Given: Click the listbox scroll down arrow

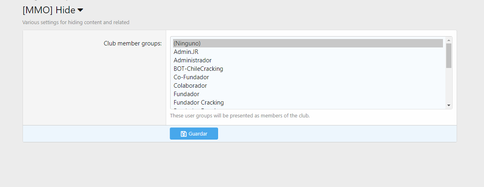Looking at the screenshot, I should [449, 105].
